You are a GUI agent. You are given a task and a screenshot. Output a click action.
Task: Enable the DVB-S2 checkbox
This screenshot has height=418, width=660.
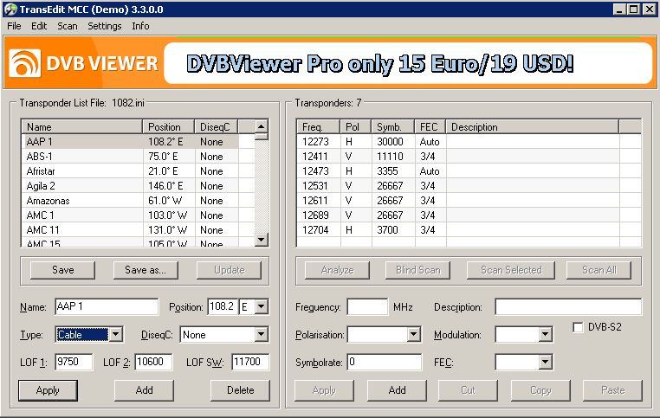(x=578, y=327)
